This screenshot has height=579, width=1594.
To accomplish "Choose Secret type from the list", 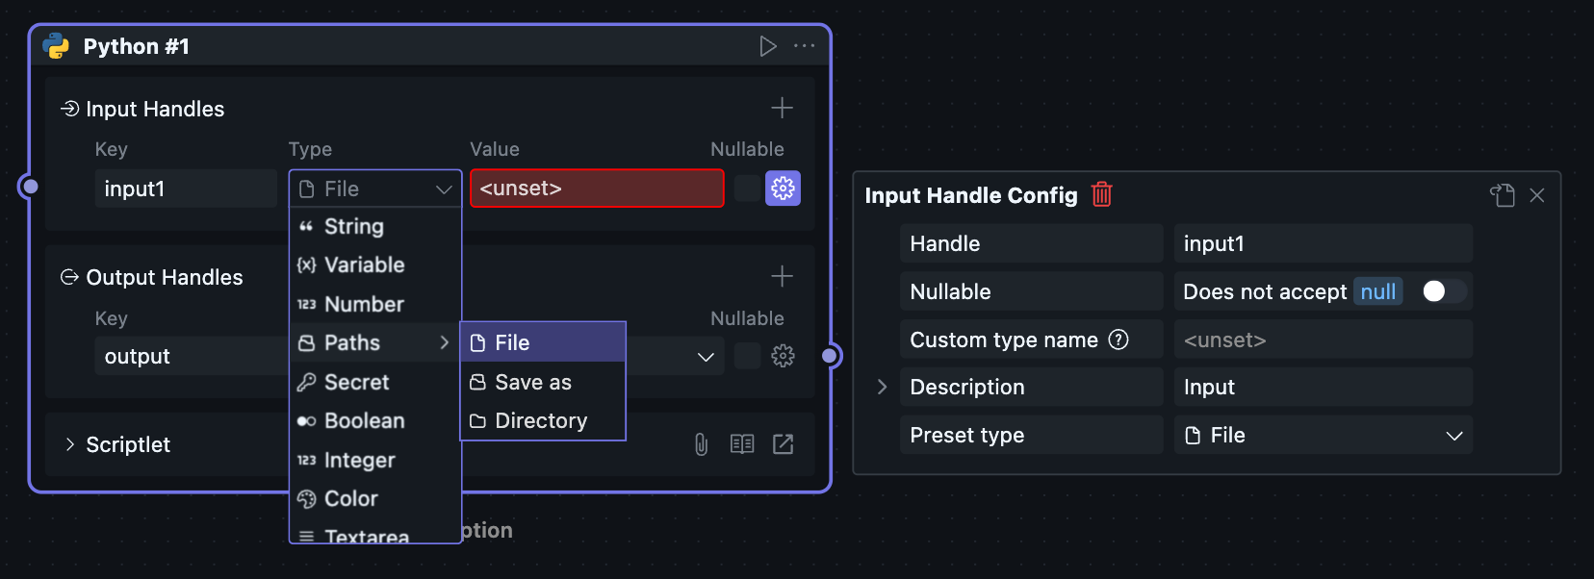I will 356,383.
